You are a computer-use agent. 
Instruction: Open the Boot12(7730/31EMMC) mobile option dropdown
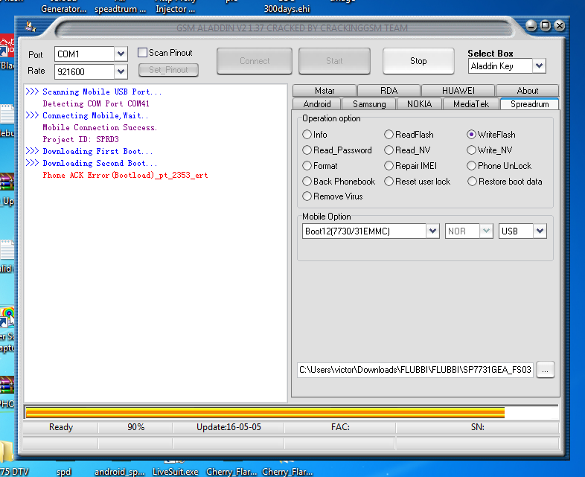click(x=432, y=231)
